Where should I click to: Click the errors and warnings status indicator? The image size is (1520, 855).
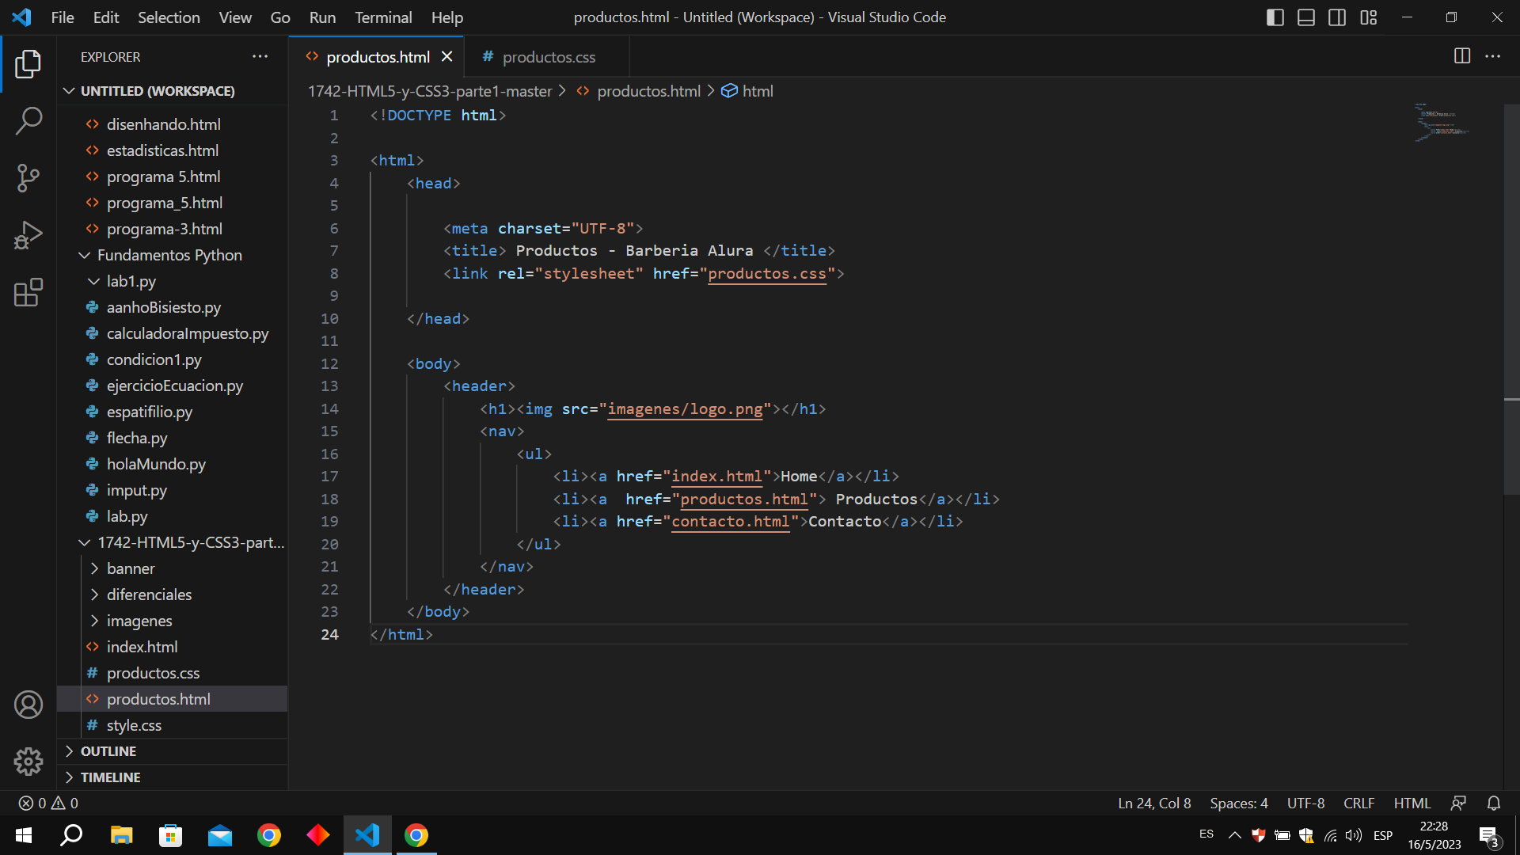[48, 803]
